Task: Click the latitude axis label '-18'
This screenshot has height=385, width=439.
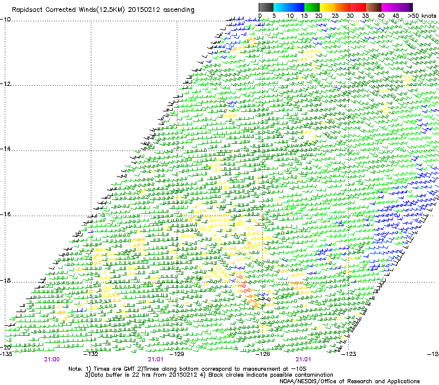Action: coord(5,280)
